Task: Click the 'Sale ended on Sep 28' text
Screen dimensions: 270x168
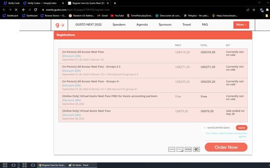Action: click(x=235, y=113)
